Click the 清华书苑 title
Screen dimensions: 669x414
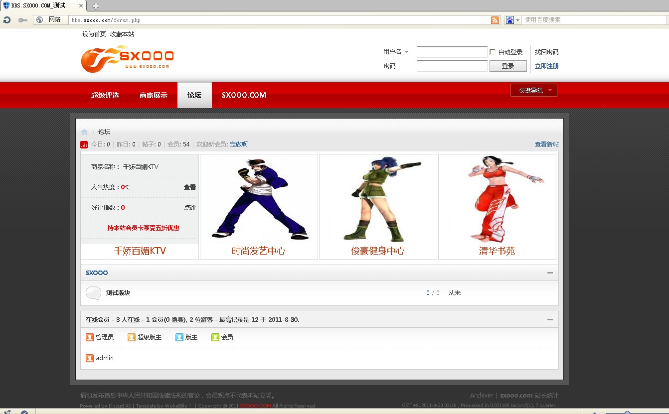(x=497, y=251)
